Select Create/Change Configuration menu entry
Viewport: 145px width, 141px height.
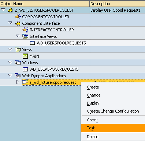[113, 111]
